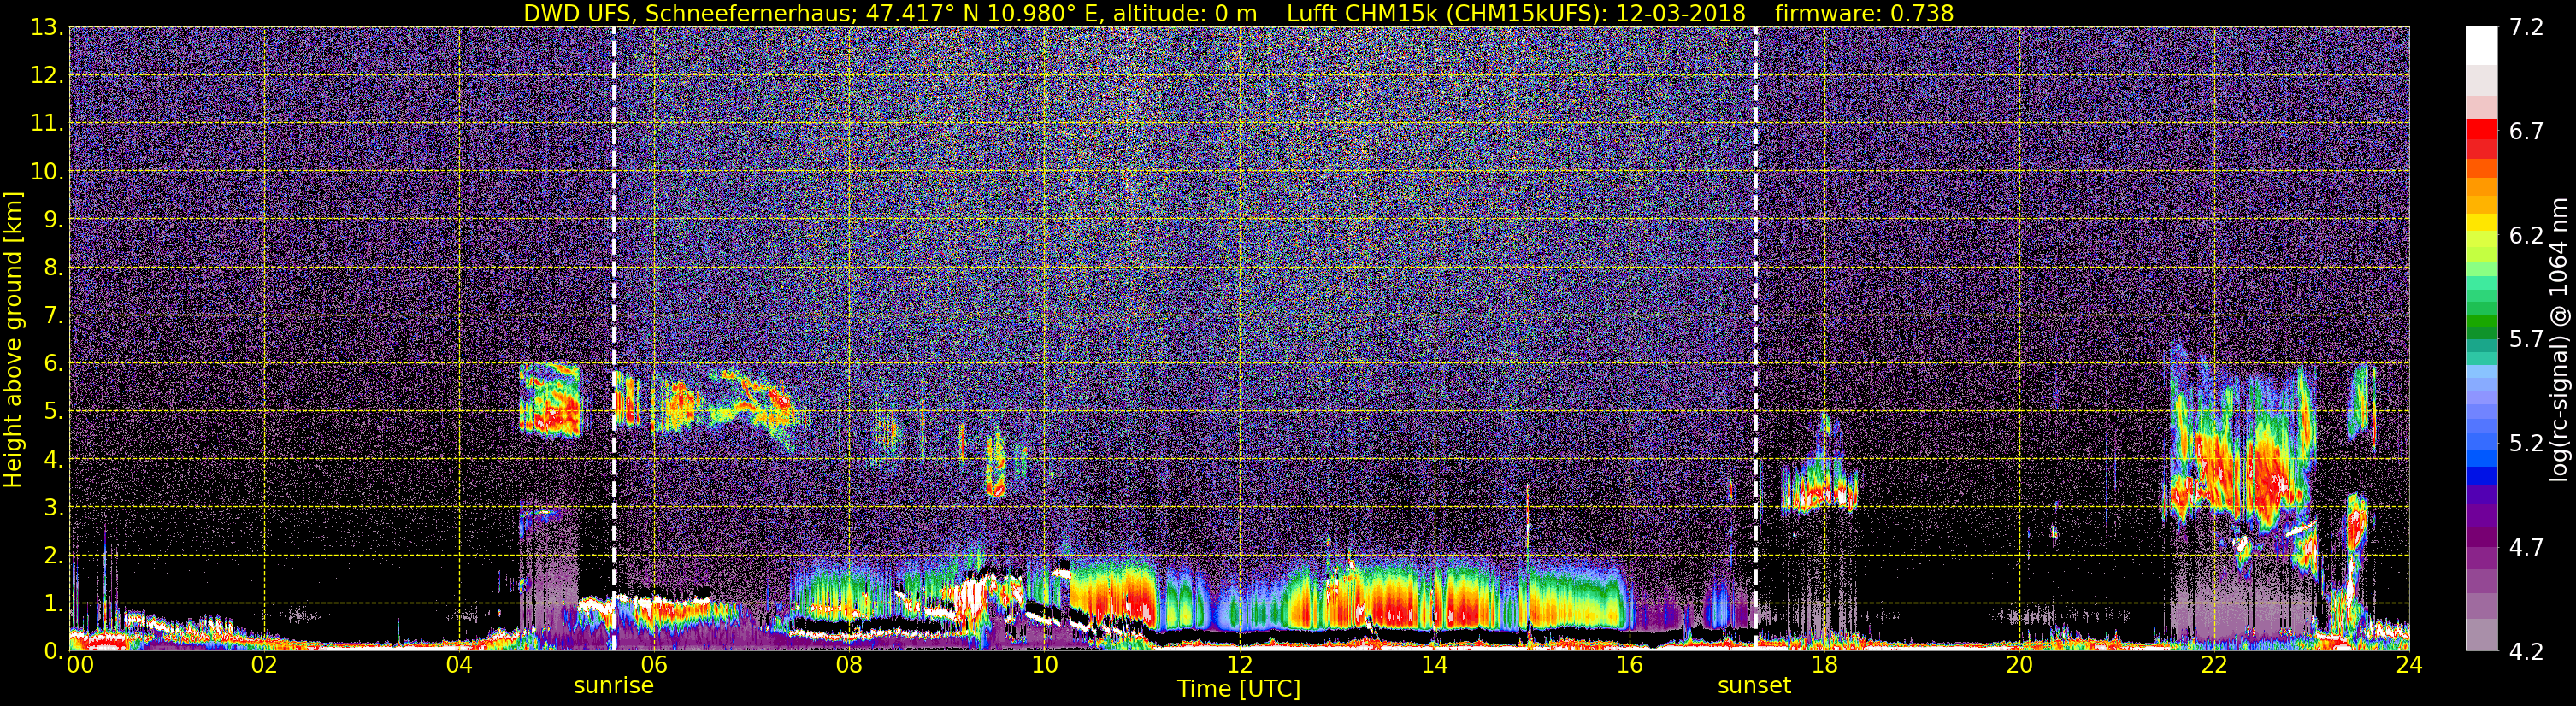The height and width of the screenshot is (706, 2576).
Task: Click the colorbar tick value 4.7
Action: (x=2526, y=548)
